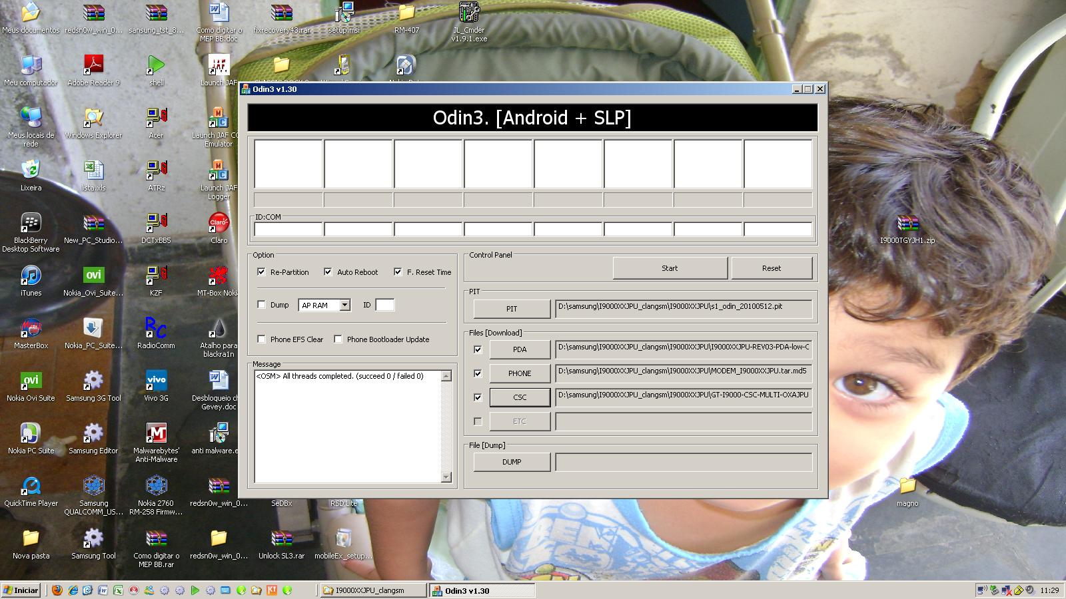Toggle the Auto Reboot checkbox

click(x=328, y=272)
